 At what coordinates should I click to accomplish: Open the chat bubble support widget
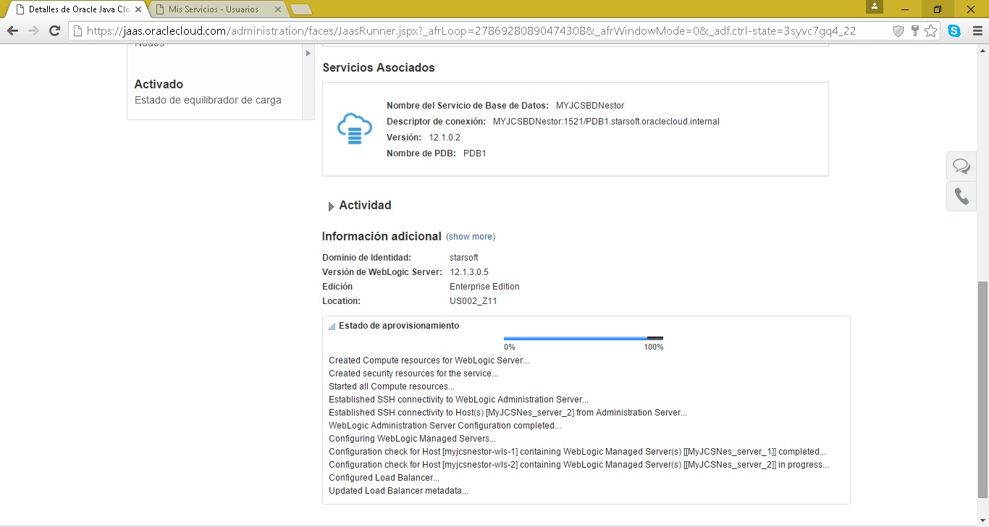tap(961, 166)
